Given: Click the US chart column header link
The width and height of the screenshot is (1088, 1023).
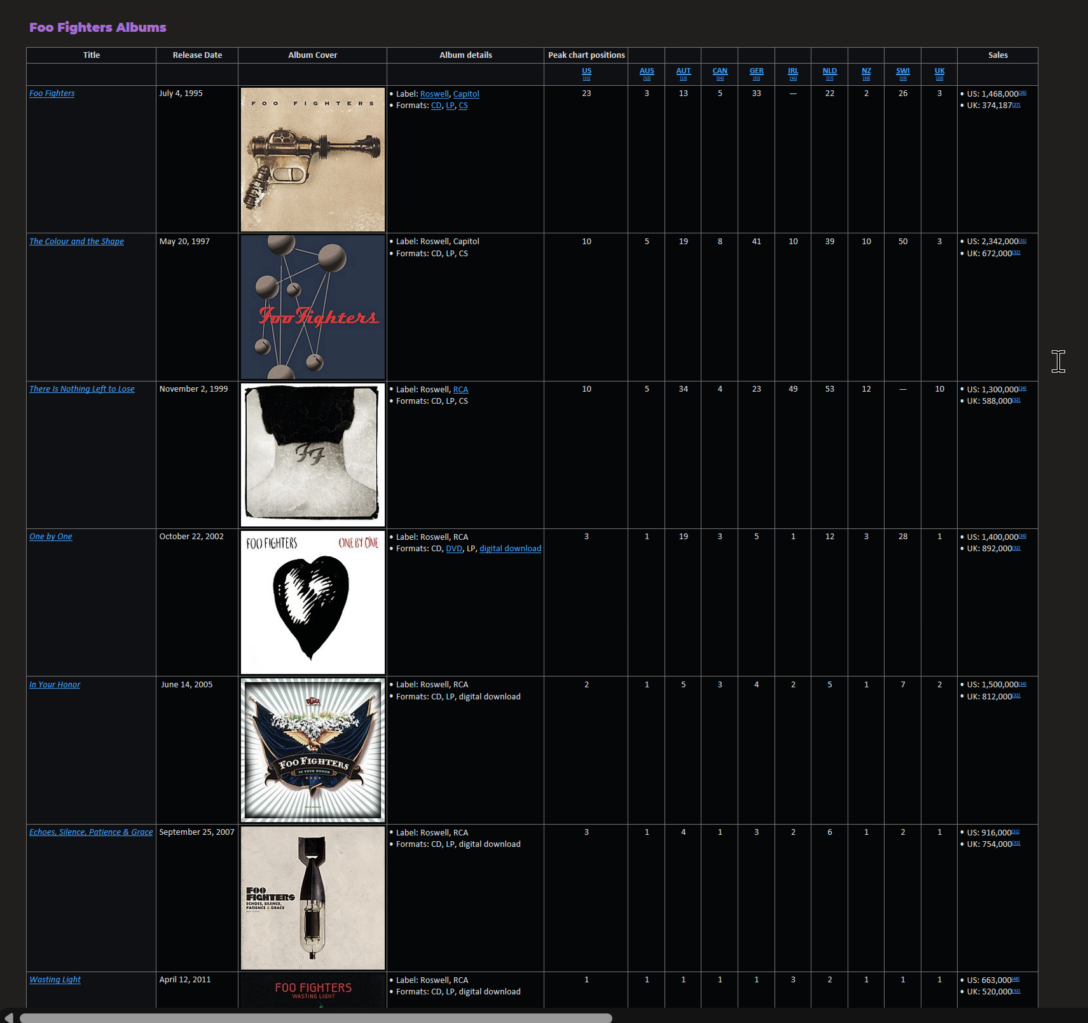Looking at the screenshot, I should [x=586, y=71].
